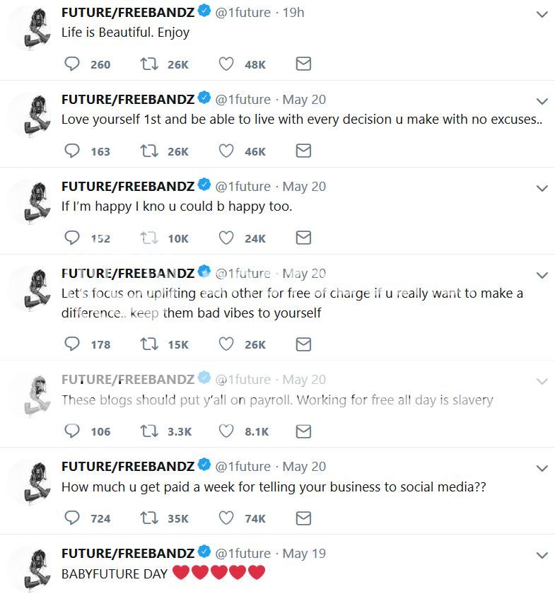Send "Love yourself 1st" tweet via direct message
This screenshot has height=594, width=555.
pos(303,151)
